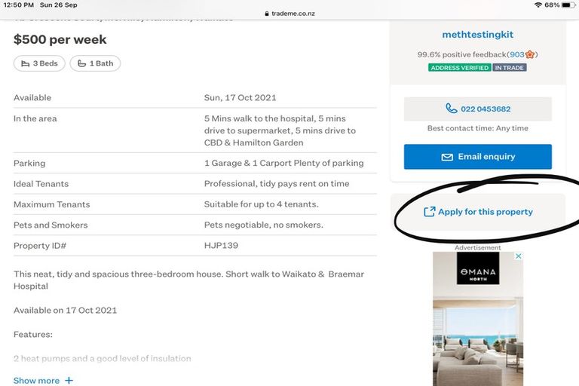Tap the Wi-Fi status icon
Viewport: 579px width, 386px height.
tap(538, 5)
